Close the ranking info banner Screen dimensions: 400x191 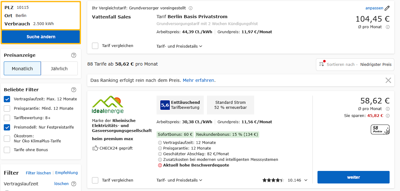click(x=388, y=80)
